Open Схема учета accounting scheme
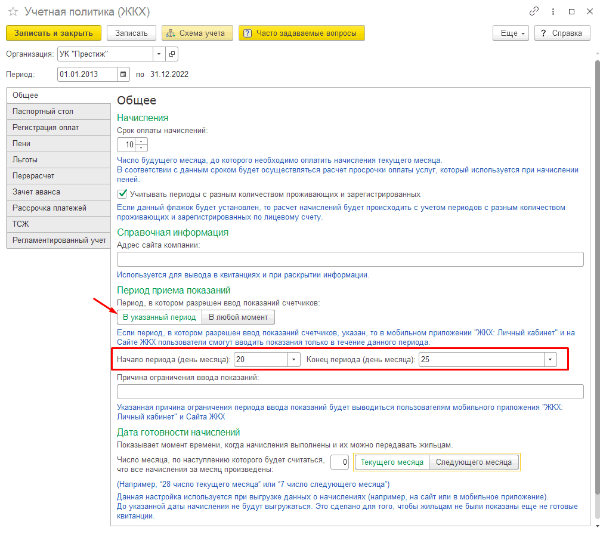 197,33
